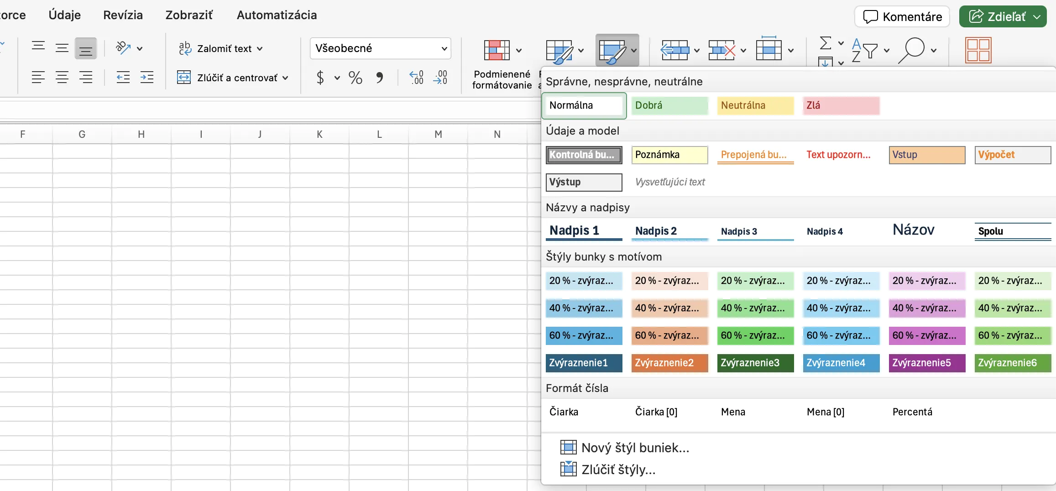Click the decrease decimal places icon
This screenshot has height=491, width=1056.
tap(441, 78)
